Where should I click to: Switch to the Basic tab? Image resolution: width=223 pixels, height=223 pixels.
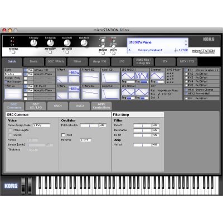point(33,61)
